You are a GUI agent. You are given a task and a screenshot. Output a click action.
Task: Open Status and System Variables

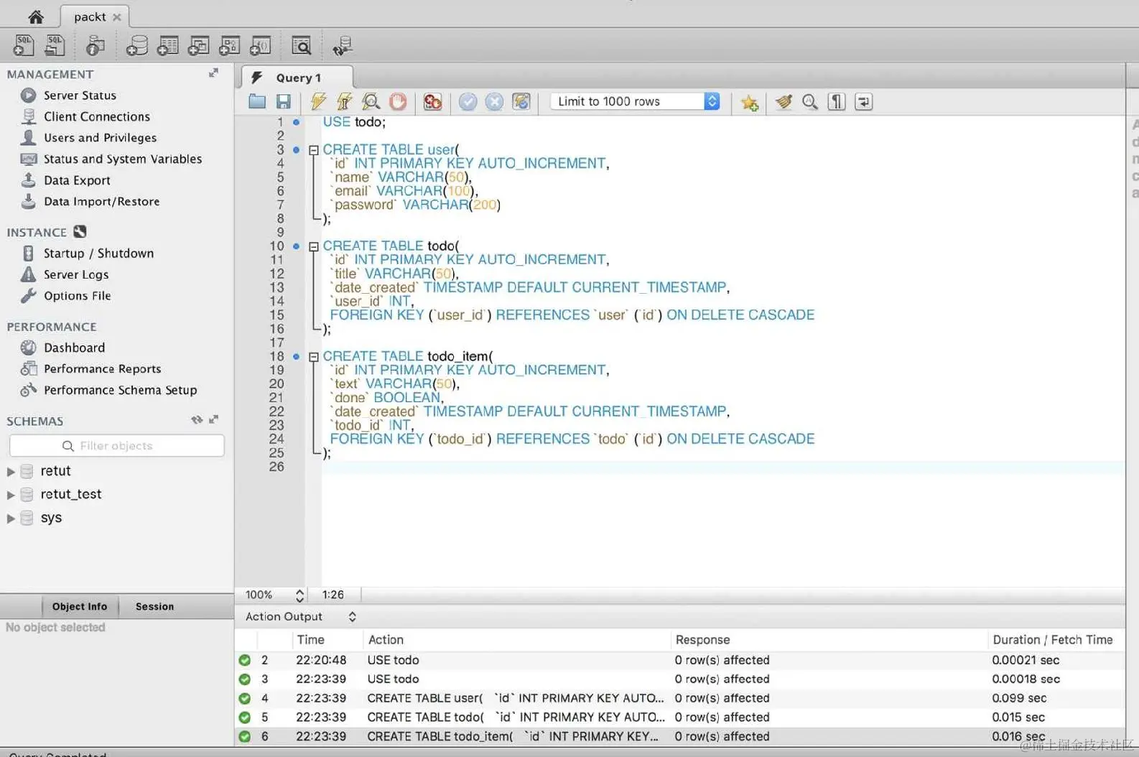(x=123, y=159)
